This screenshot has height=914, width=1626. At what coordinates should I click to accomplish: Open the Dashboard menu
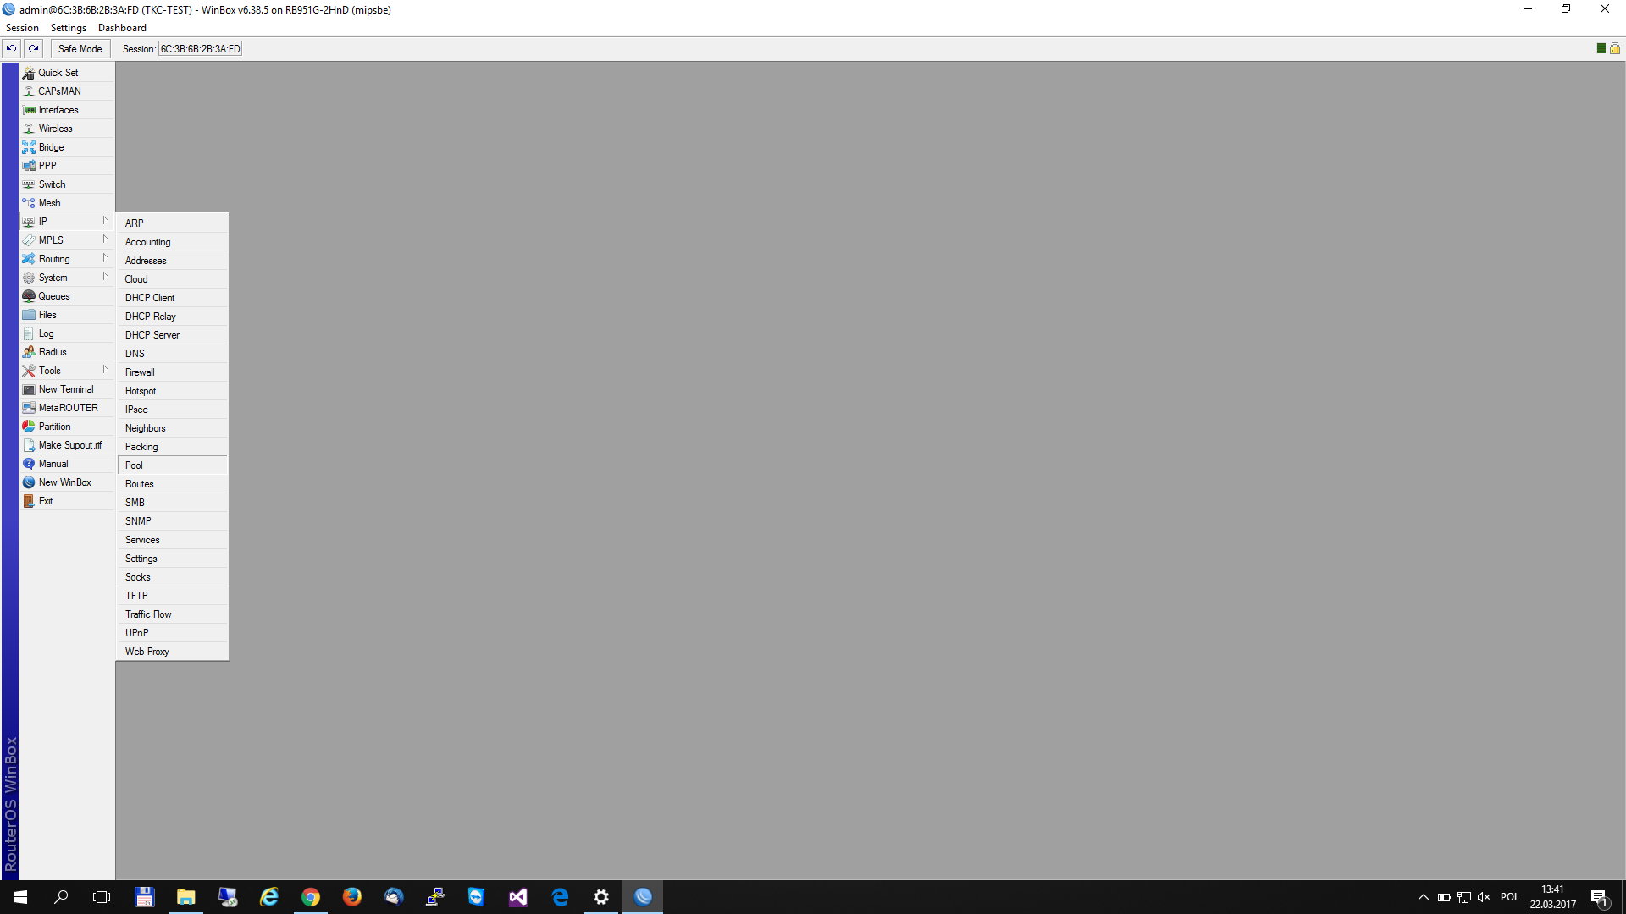[122, 28]
